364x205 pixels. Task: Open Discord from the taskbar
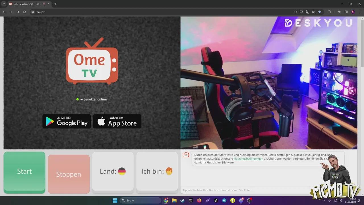coord(241,200)
